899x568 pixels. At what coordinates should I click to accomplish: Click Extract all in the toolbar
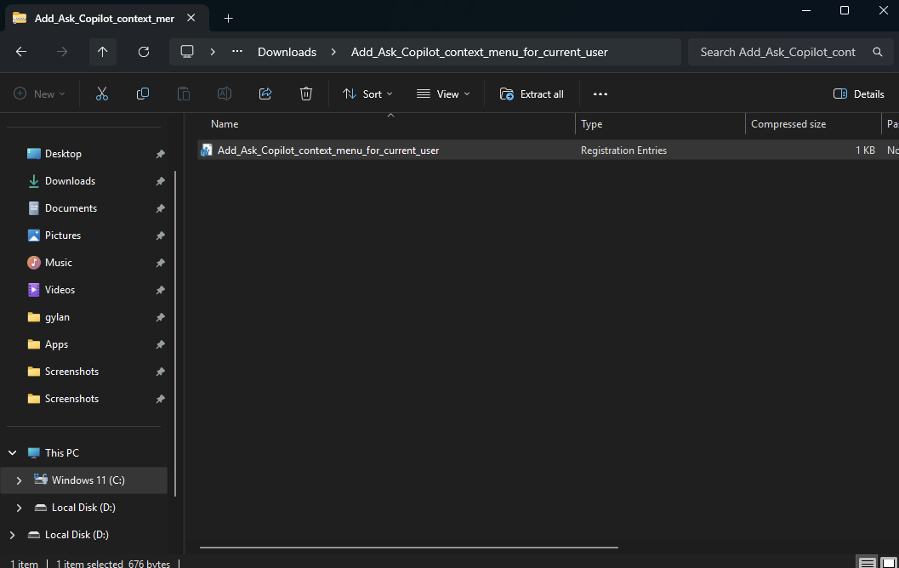[532, 94]
